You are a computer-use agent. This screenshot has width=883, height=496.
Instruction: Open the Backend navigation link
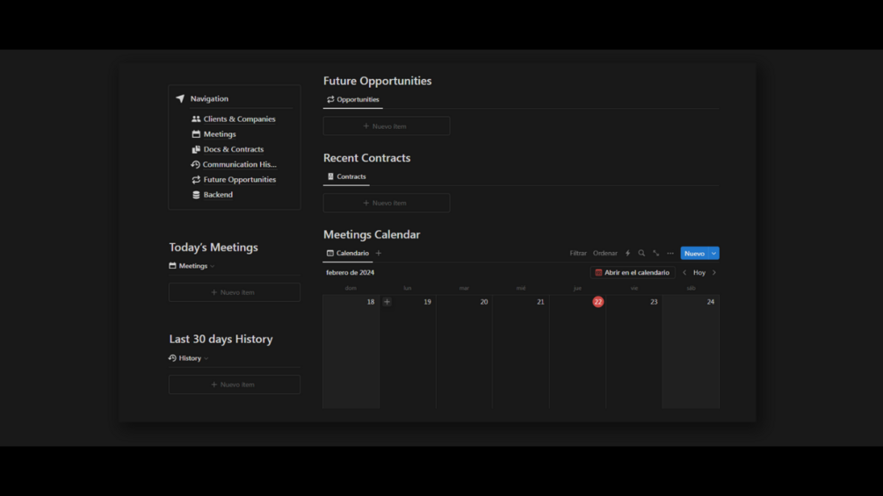pyautogui.click(x=218, y=195)
